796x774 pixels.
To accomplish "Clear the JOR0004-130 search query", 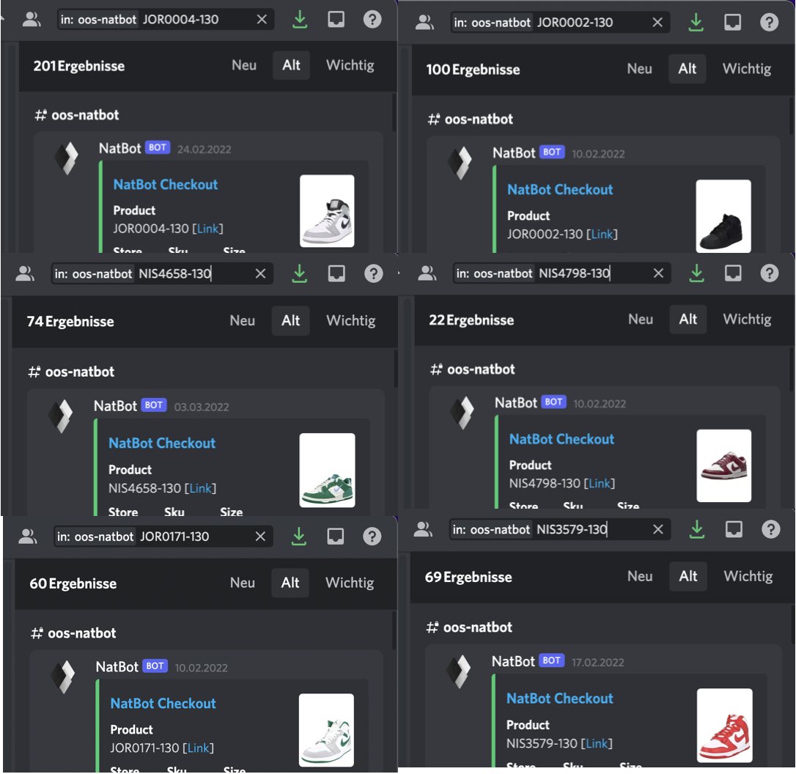I will point(262,20).
